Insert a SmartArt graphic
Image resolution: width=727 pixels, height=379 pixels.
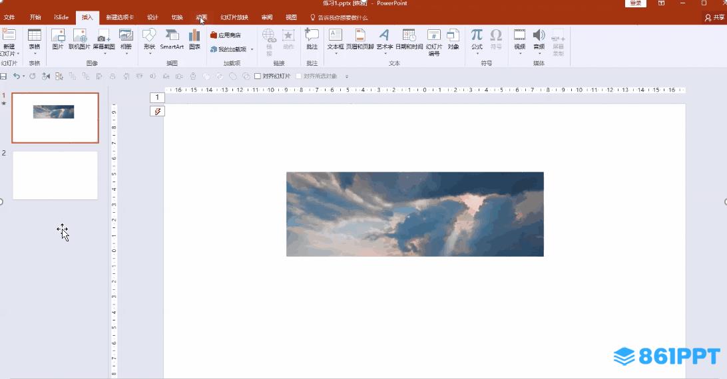click(172, 39)
